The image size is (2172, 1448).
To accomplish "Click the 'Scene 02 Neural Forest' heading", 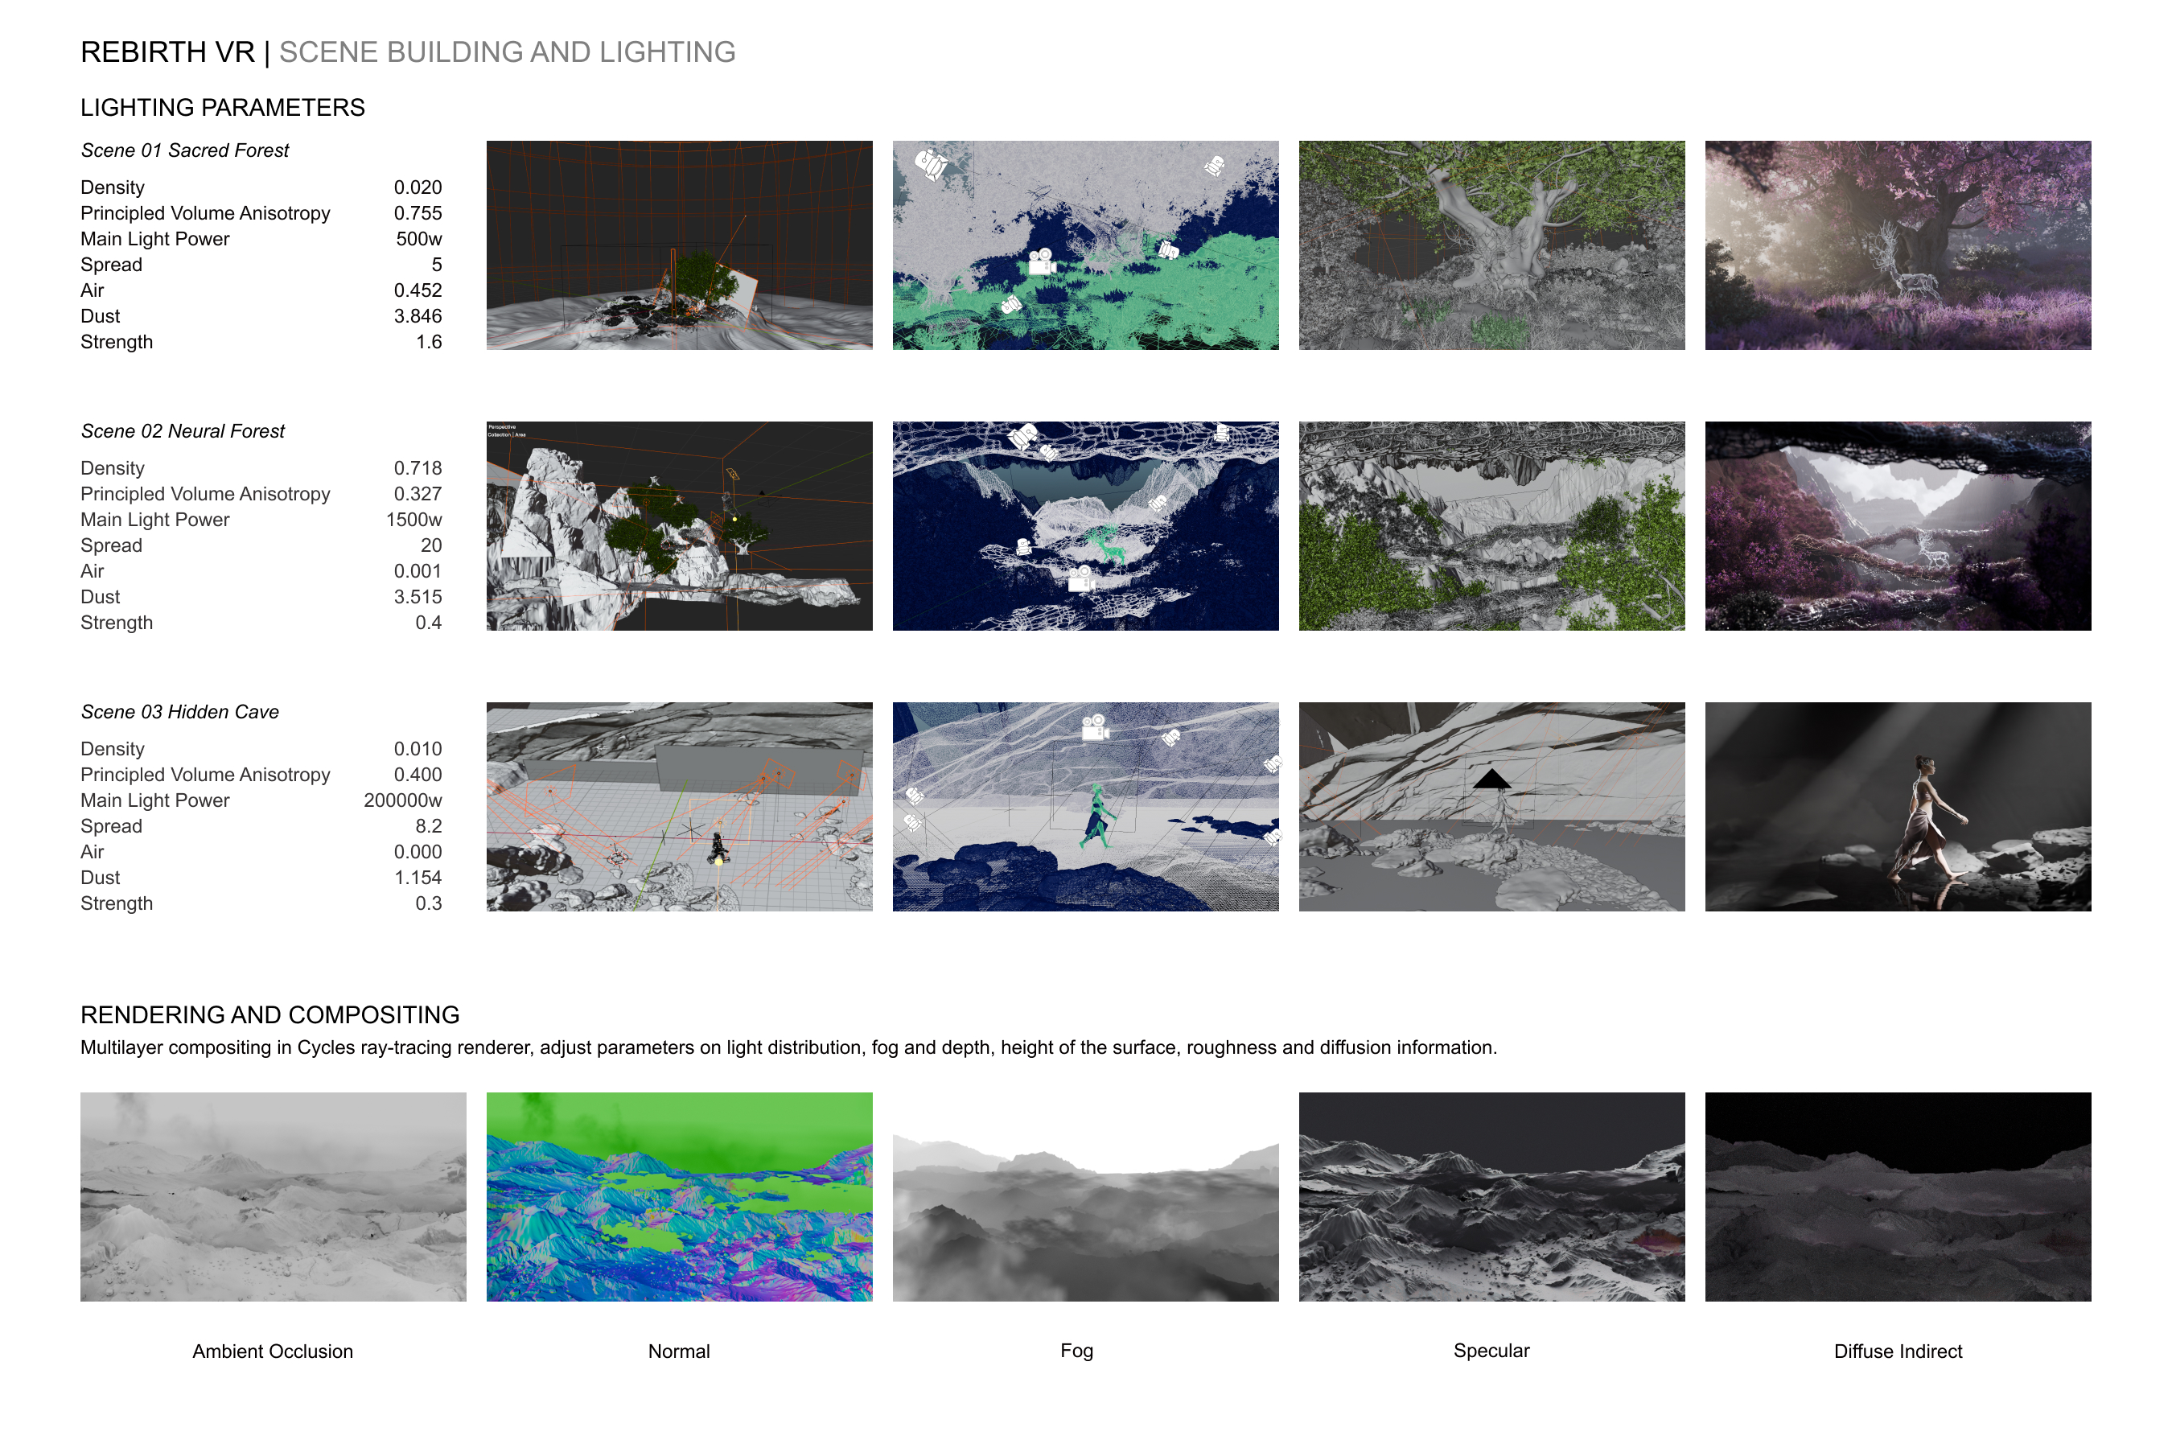I will (x=183, y=431).
